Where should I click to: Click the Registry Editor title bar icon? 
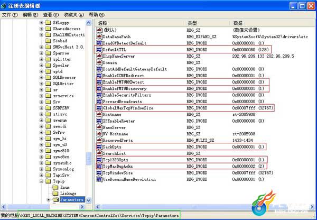pyautogui.click(x=4, y=6)
